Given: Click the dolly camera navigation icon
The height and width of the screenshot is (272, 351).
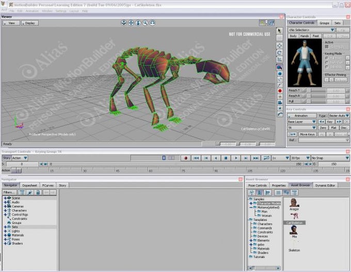Looking at the screenshot, I should (138, 23).
